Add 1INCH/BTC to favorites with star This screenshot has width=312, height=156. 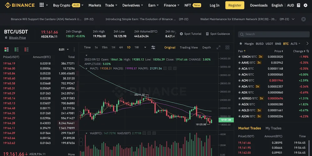pyautogui.click(x=239, y=57)
